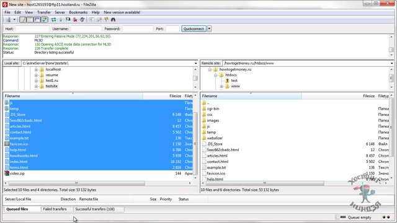Select articles.html in the remote file list
Viewport: 397px width, 223px height.
[217, 155]
